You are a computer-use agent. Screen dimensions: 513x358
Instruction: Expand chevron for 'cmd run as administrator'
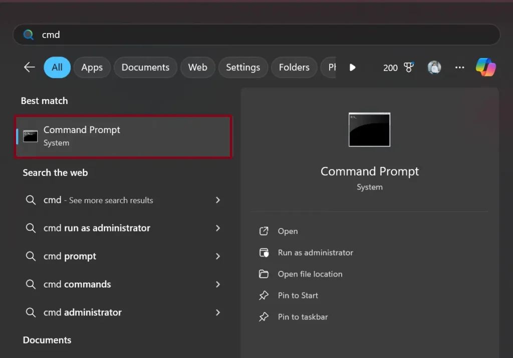(x=218, y=228)
